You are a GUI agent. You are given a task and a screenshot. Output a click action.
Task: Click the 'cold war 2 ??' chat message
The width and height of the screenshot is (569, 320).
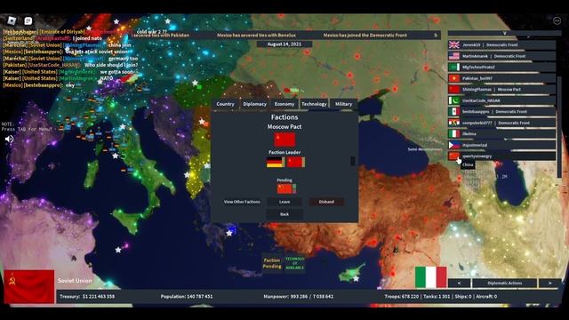(x=152, y=32)
